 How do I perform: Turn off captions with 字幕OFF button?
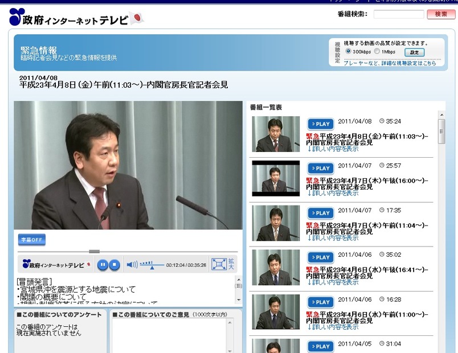click(x=31, y=240)
